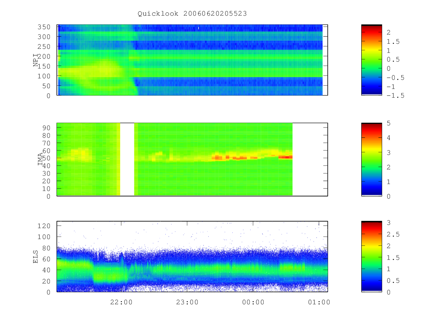Click the '5' label on IMA colorbar
Viewport: 437px width, 328px height.
(389, 123)
